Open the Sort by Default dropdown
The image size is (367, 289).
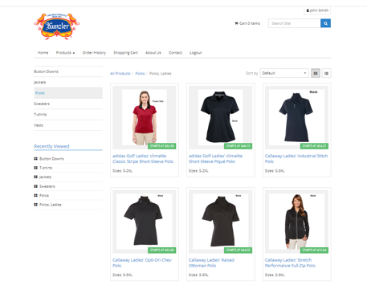click(x=284, y=73)
